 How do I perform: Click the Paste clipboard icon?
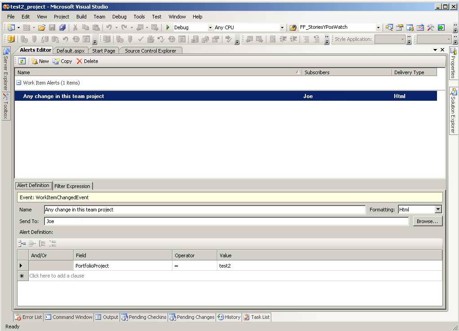click(96, 27)
